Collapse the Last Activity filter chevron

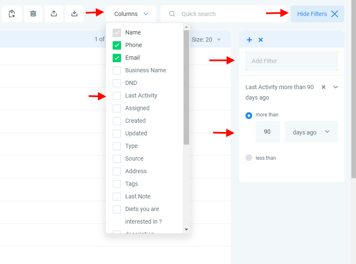pyautogui.click(x=335, y=87)
